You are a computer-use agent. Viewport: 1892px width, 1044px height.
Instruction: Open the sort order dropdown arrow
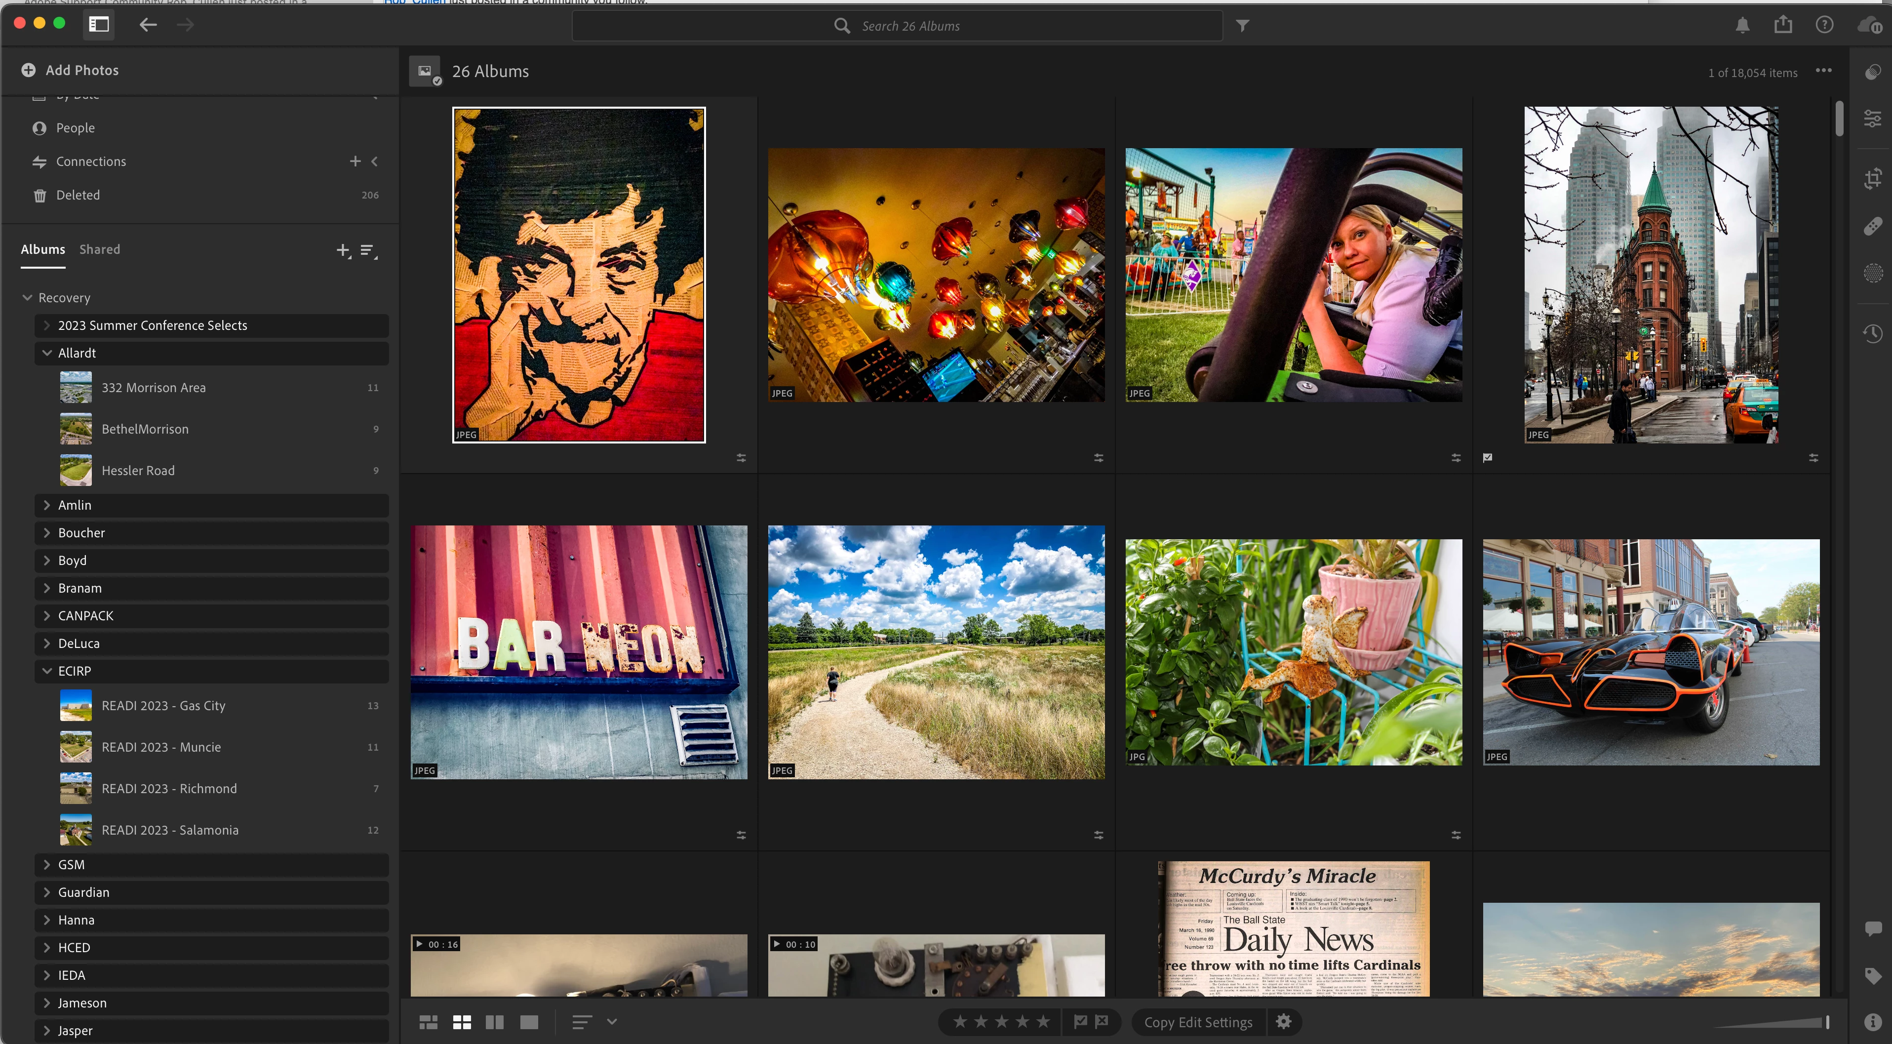(612, 1022)
